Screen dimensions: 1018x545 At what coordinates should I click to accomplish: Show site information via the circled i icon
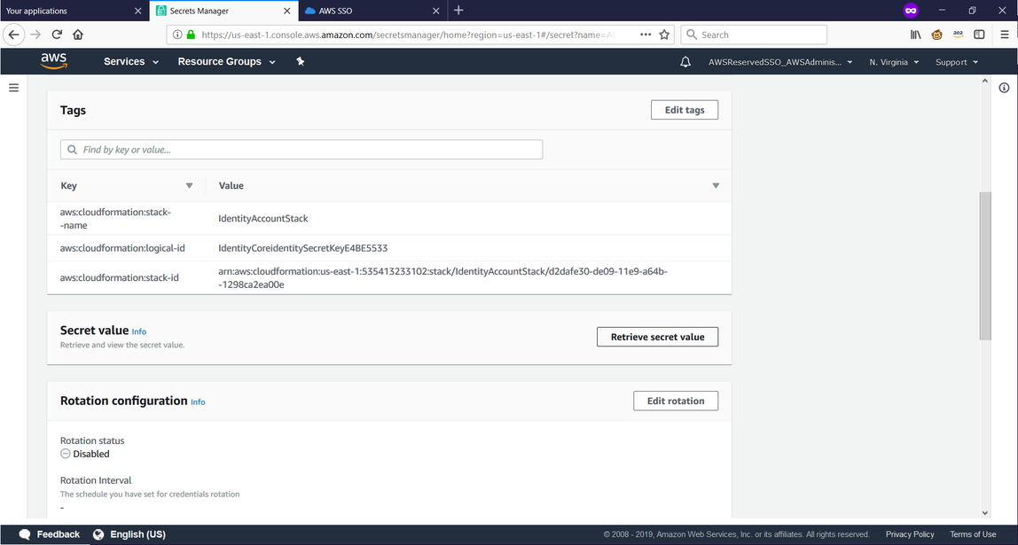click(177, 35)
